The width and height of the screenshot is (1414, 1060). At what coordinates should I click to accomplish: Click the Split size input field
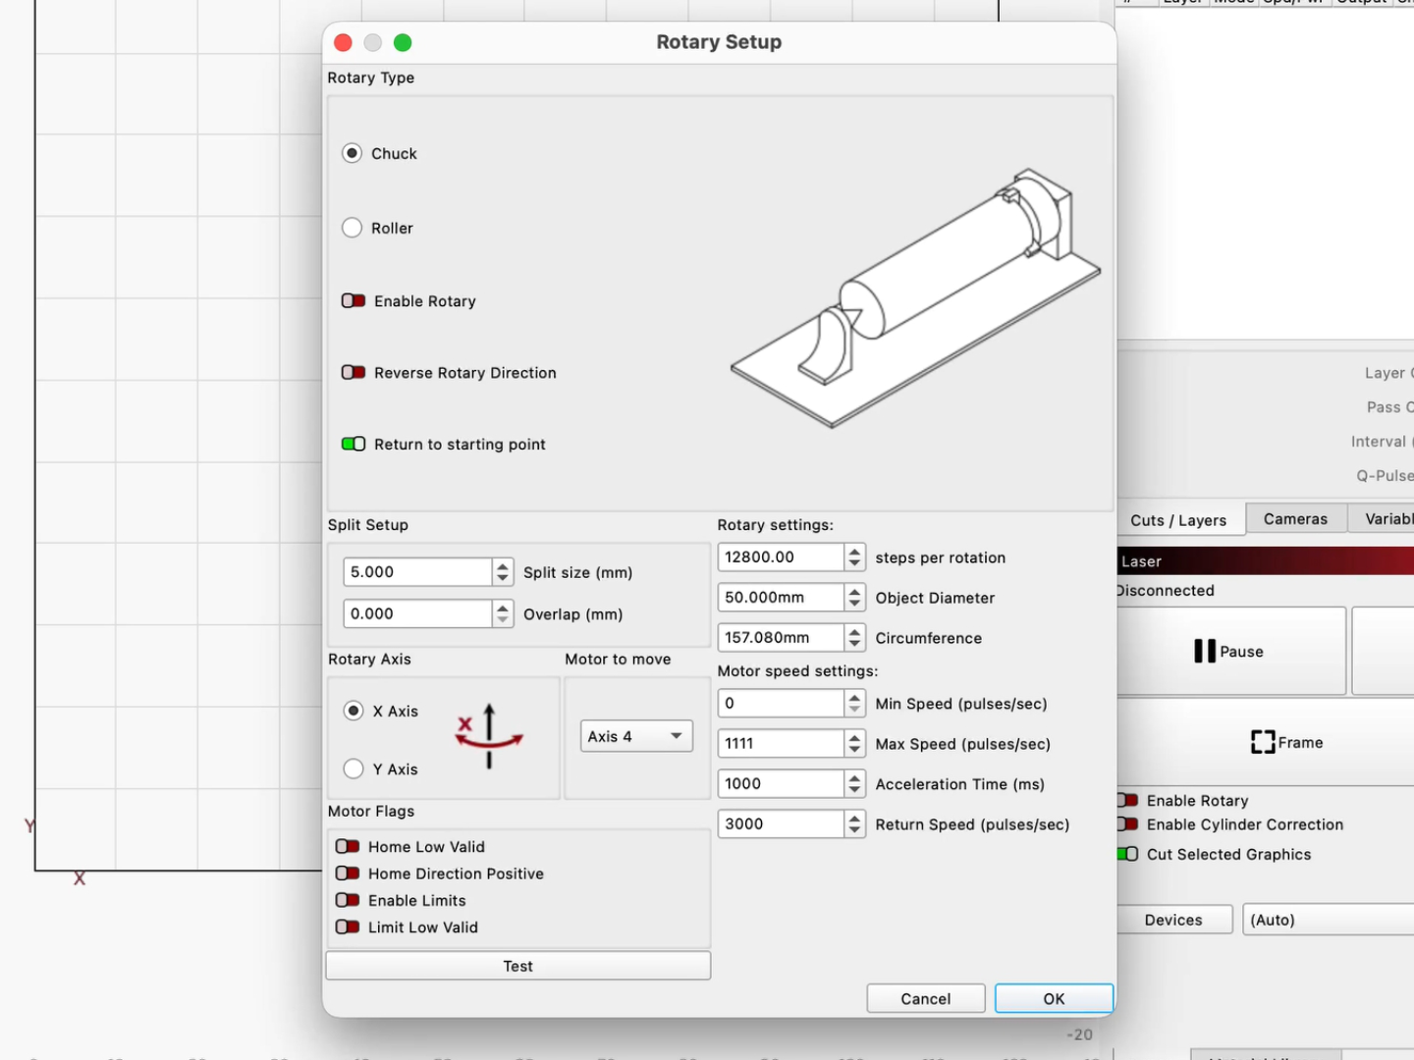point(417,571)
